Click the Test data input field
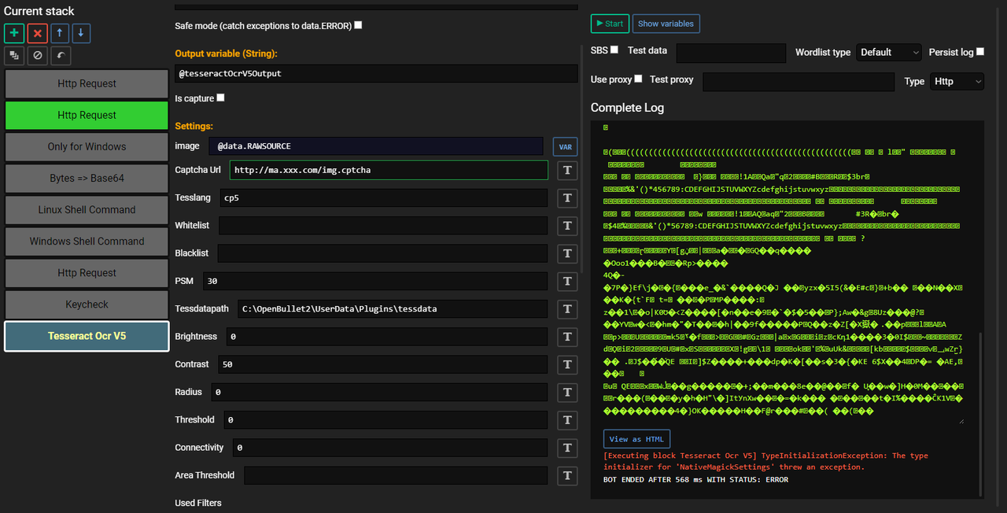 731,53
